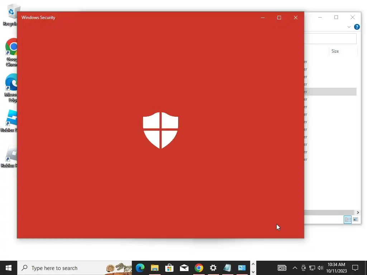Click the Meet Now tray icon
This screenshot has width=367, height=275.
(304, 268)
